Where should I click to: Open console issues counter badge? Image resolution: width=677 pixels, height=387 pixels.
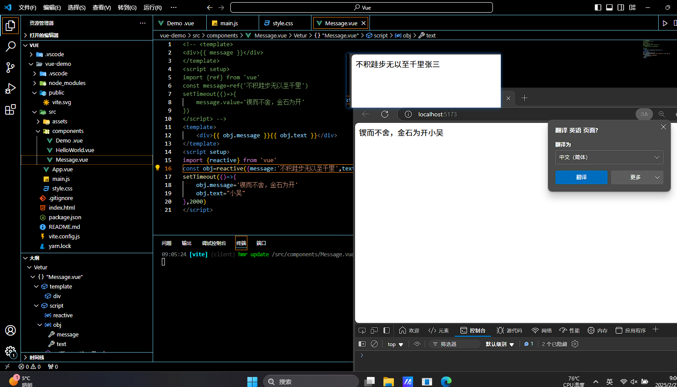[529, 344]
